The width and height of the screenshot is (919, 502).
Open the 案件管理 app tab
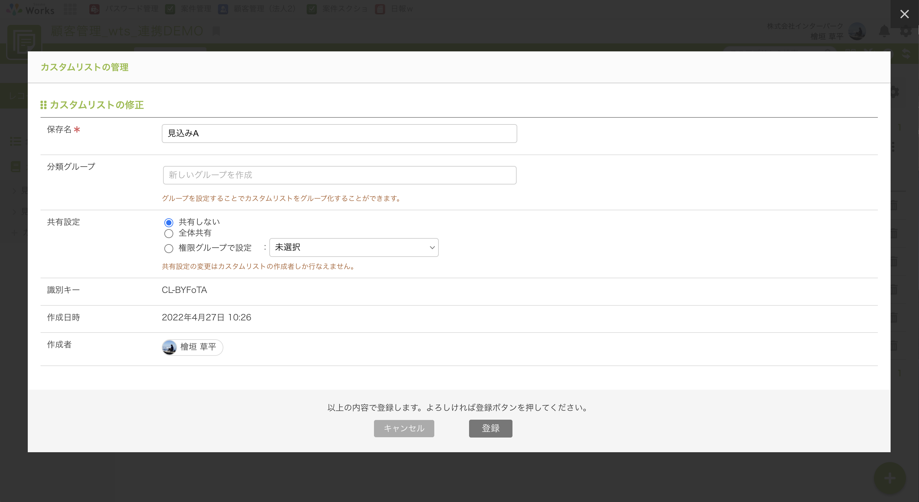188,9
